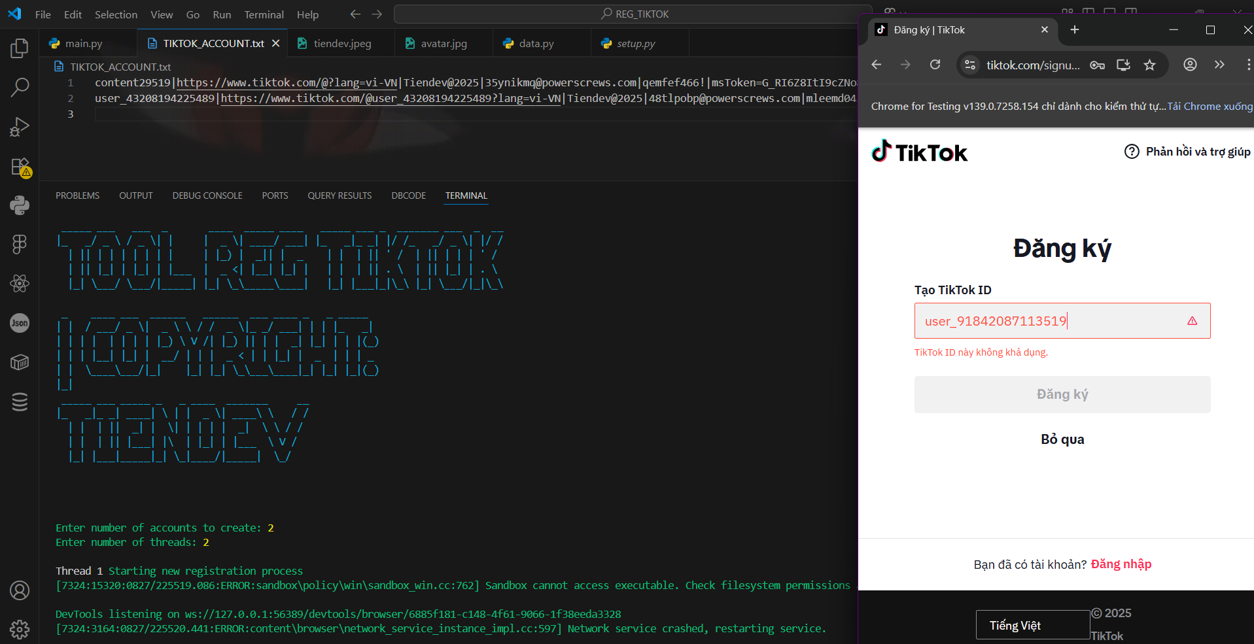Click the install app icon in the address bar
Image resolution: width=1254 pixels, height=644 pixels.
click(x=1124, y=65)
